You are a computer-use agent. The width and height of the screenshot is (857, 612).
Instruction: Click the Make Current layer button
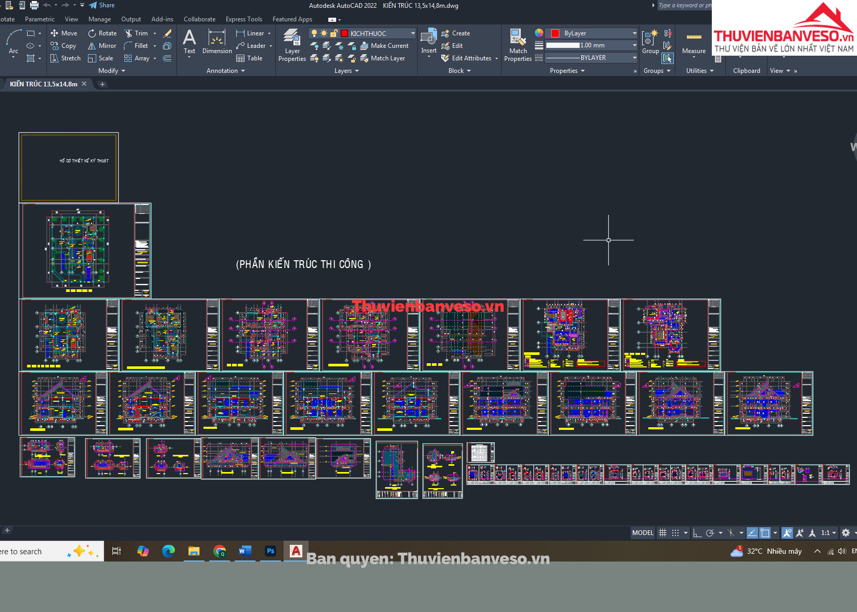tap(385, 46)
